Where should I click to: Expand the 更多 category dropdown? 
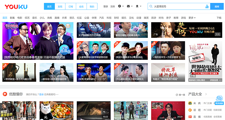(192, 18)
